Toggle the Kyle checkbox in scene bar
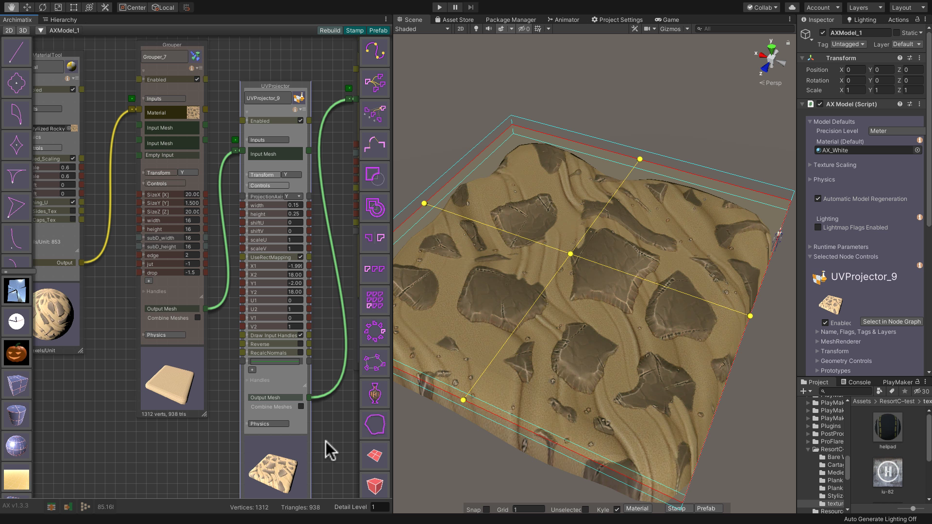The width and height of the screenshot is (932, 524). tap(617, 509)
